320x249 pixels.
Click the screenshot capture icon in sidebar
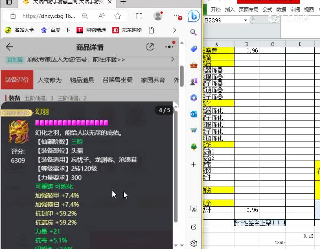tap(194, 208)
